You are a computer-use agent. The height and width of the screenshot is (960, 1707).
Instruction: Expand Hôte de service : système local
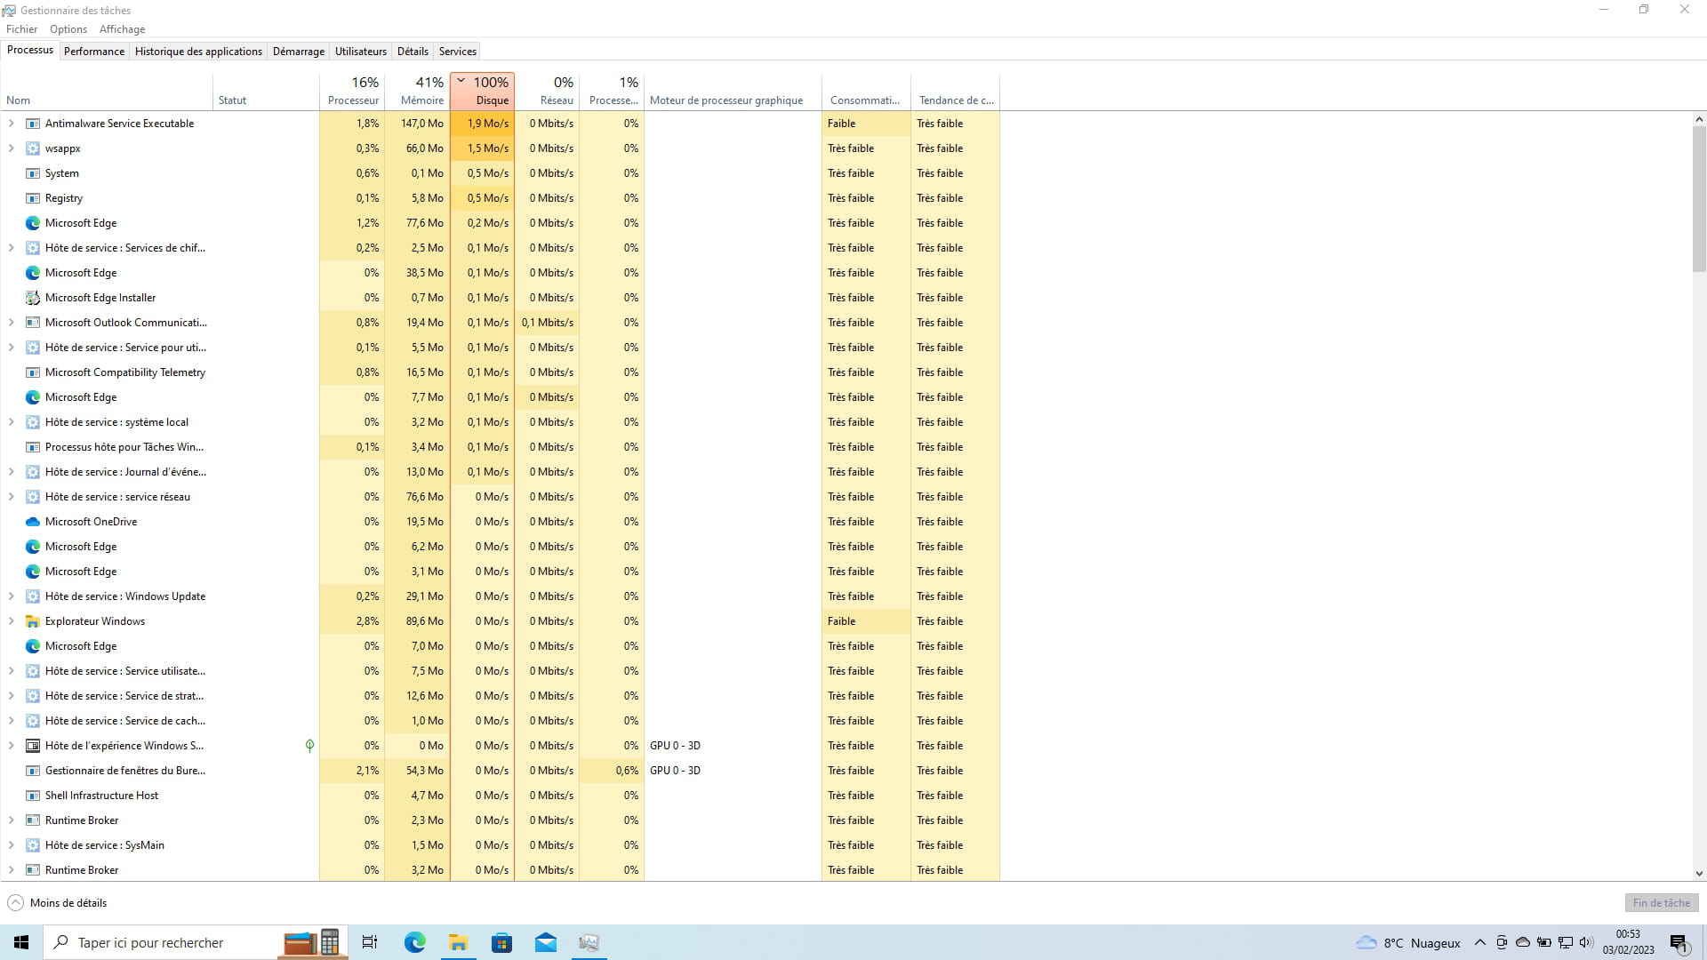tap(11, 422)
